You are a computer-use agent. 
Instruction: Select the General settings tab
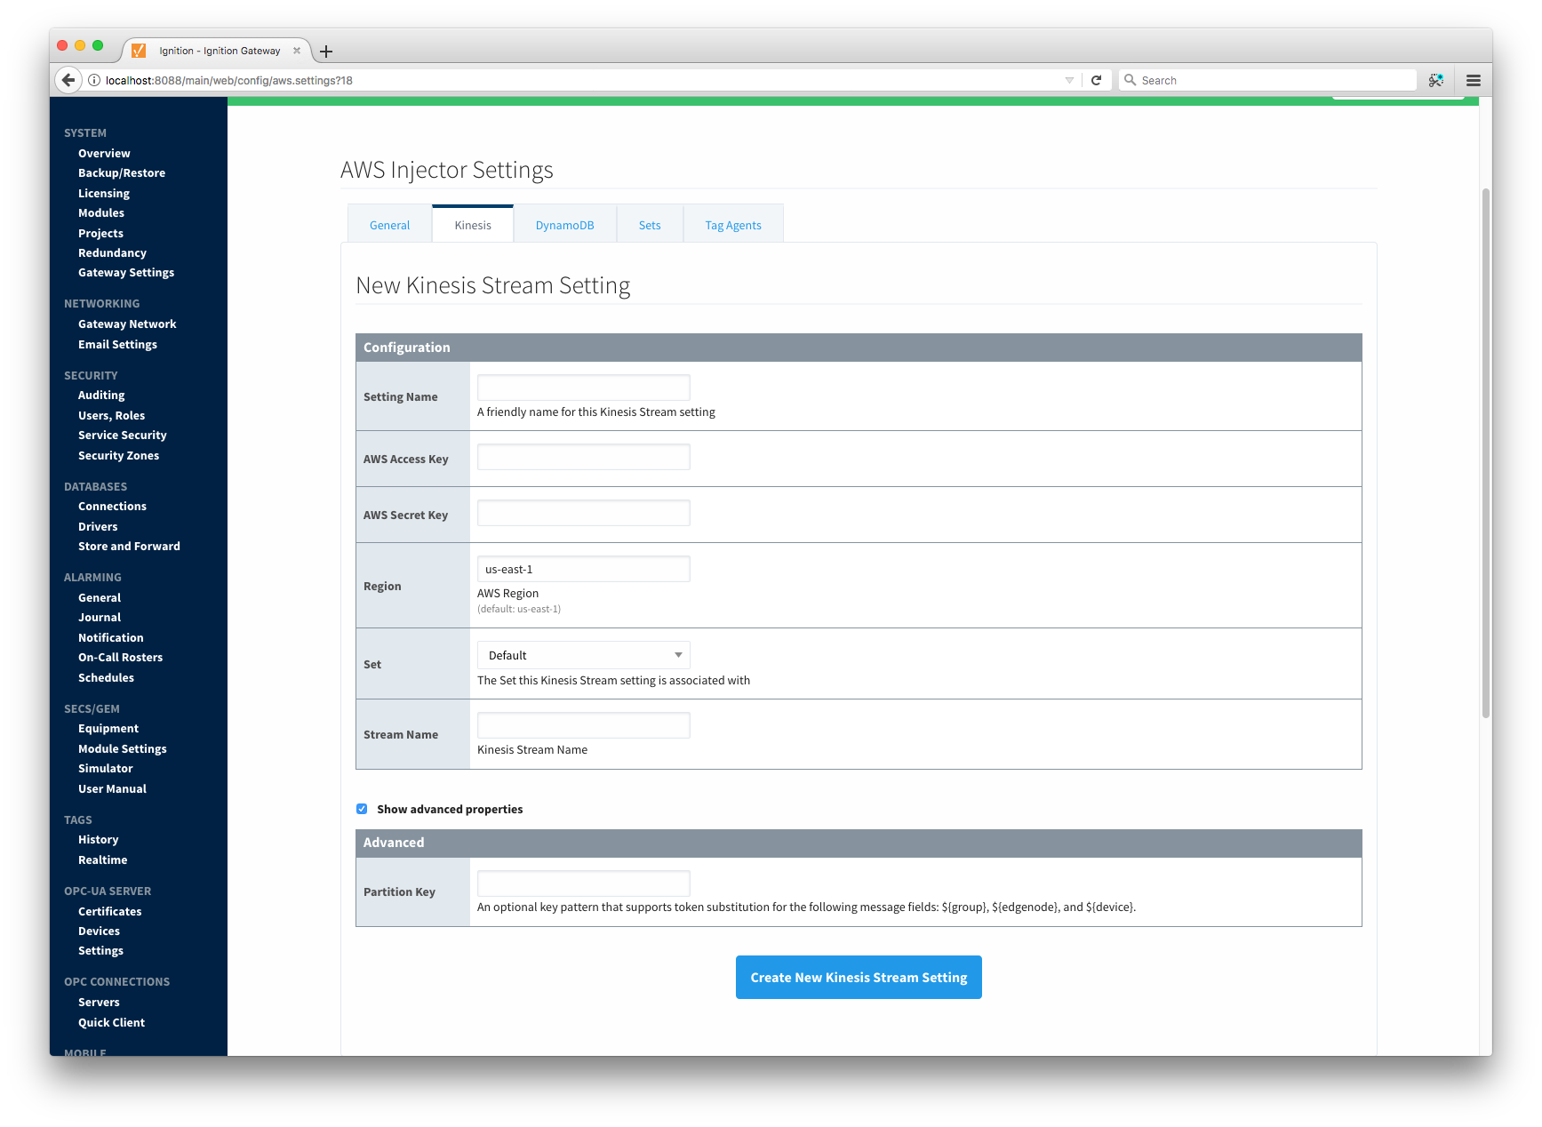pyautogui.click(x=389, y=225)
